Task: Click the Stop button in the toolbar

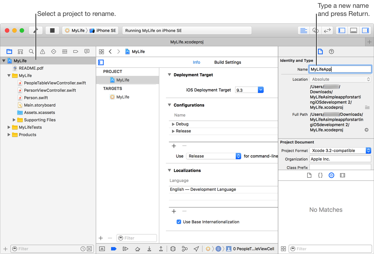Action: point(52,31)
